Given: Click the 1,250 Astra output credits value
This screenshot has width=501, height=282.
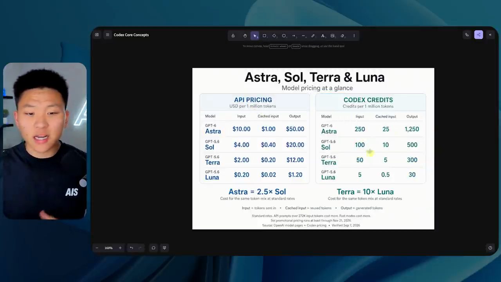Looking at the screenshot, I should pyautogui.click(x=412, y=129).
